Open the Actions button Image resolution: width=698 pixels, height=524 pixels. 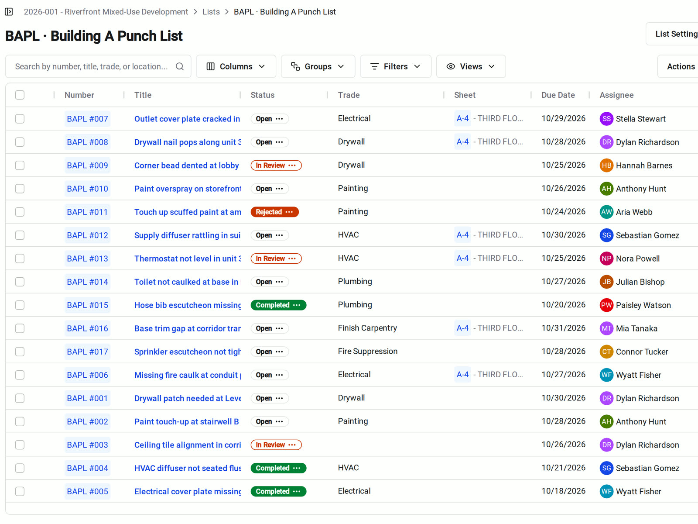pos(678,66)
